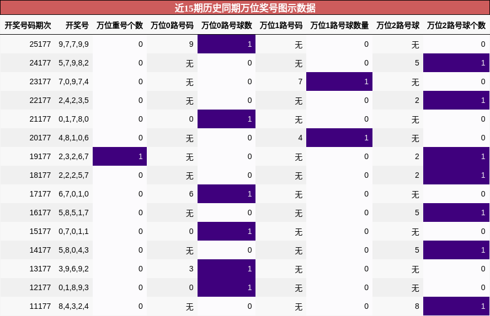Select the 开奖号码期次 column header

pyautogui.click(x=28, y=25)
